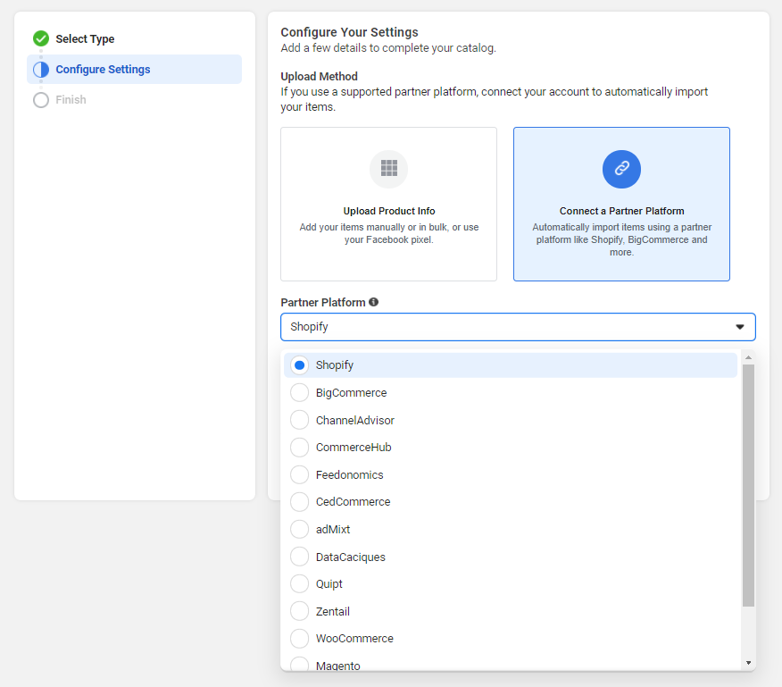Click the half-filled Configure Settings step icon

(x=41, y=70)
